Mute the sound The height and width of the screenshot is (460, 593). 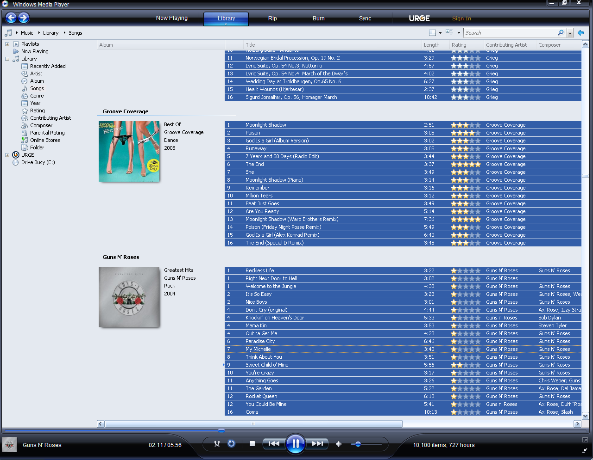pos(339,444)
